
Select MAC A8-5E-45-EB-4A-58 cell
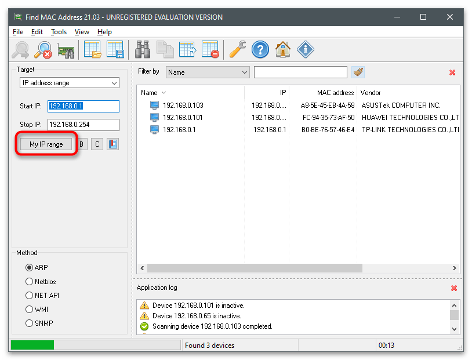tap(328, 106)
